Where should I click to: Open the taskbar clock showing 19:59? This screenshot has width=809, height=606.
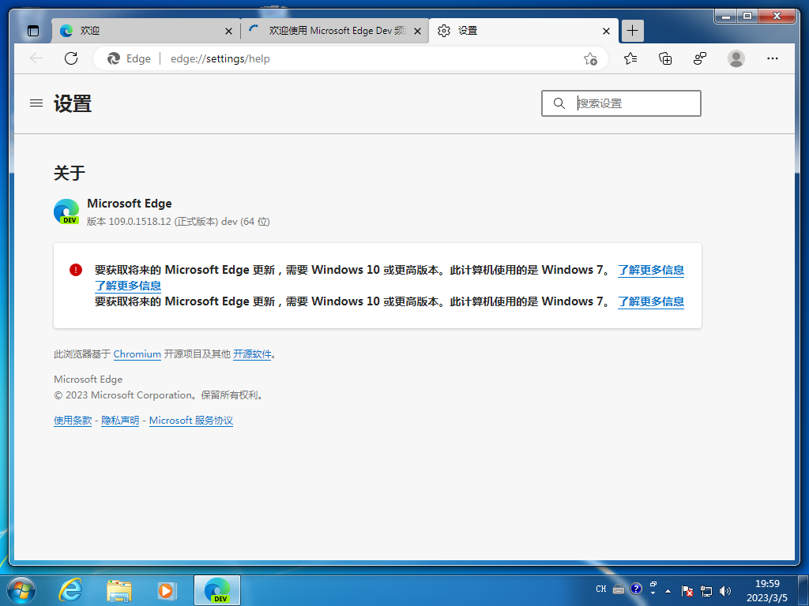coord(767,590)
